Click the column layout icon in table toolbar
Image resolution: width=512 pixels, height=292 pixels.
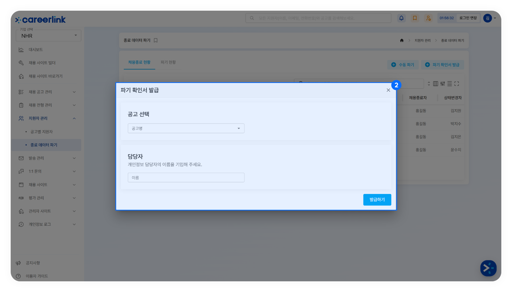(436, 84)
